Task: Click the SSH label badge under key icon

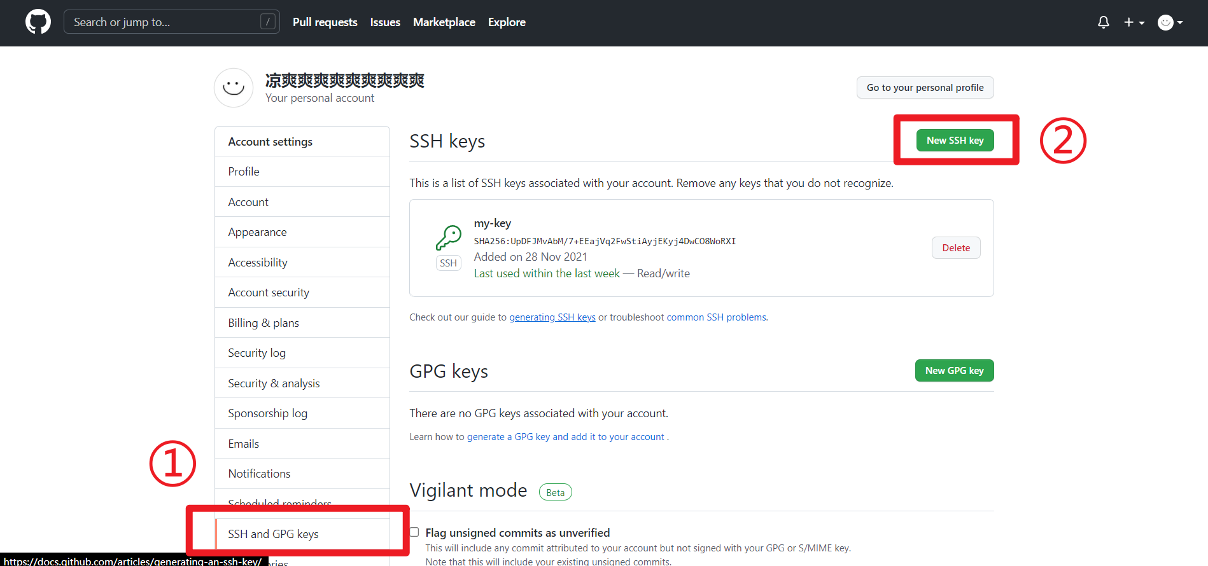Action: point(449,263)
